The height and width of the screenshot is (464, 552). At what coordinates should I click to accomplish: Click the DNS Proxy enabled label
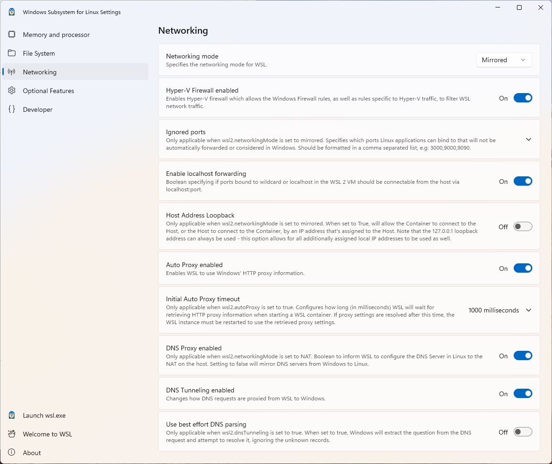click(194, 348)
